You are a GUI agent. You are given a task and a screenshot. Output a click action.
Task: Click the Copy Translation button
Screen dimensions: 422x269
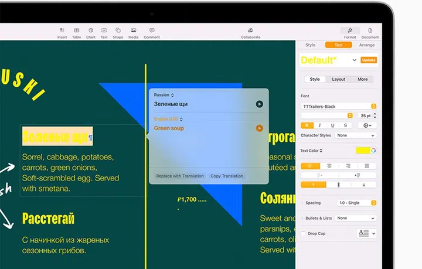click(227, 176)
